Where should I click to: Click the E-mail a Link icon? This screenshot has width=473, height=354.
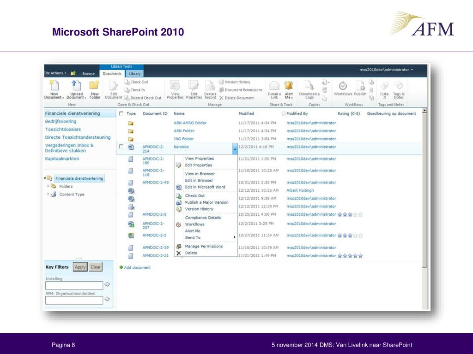point(274,86)
